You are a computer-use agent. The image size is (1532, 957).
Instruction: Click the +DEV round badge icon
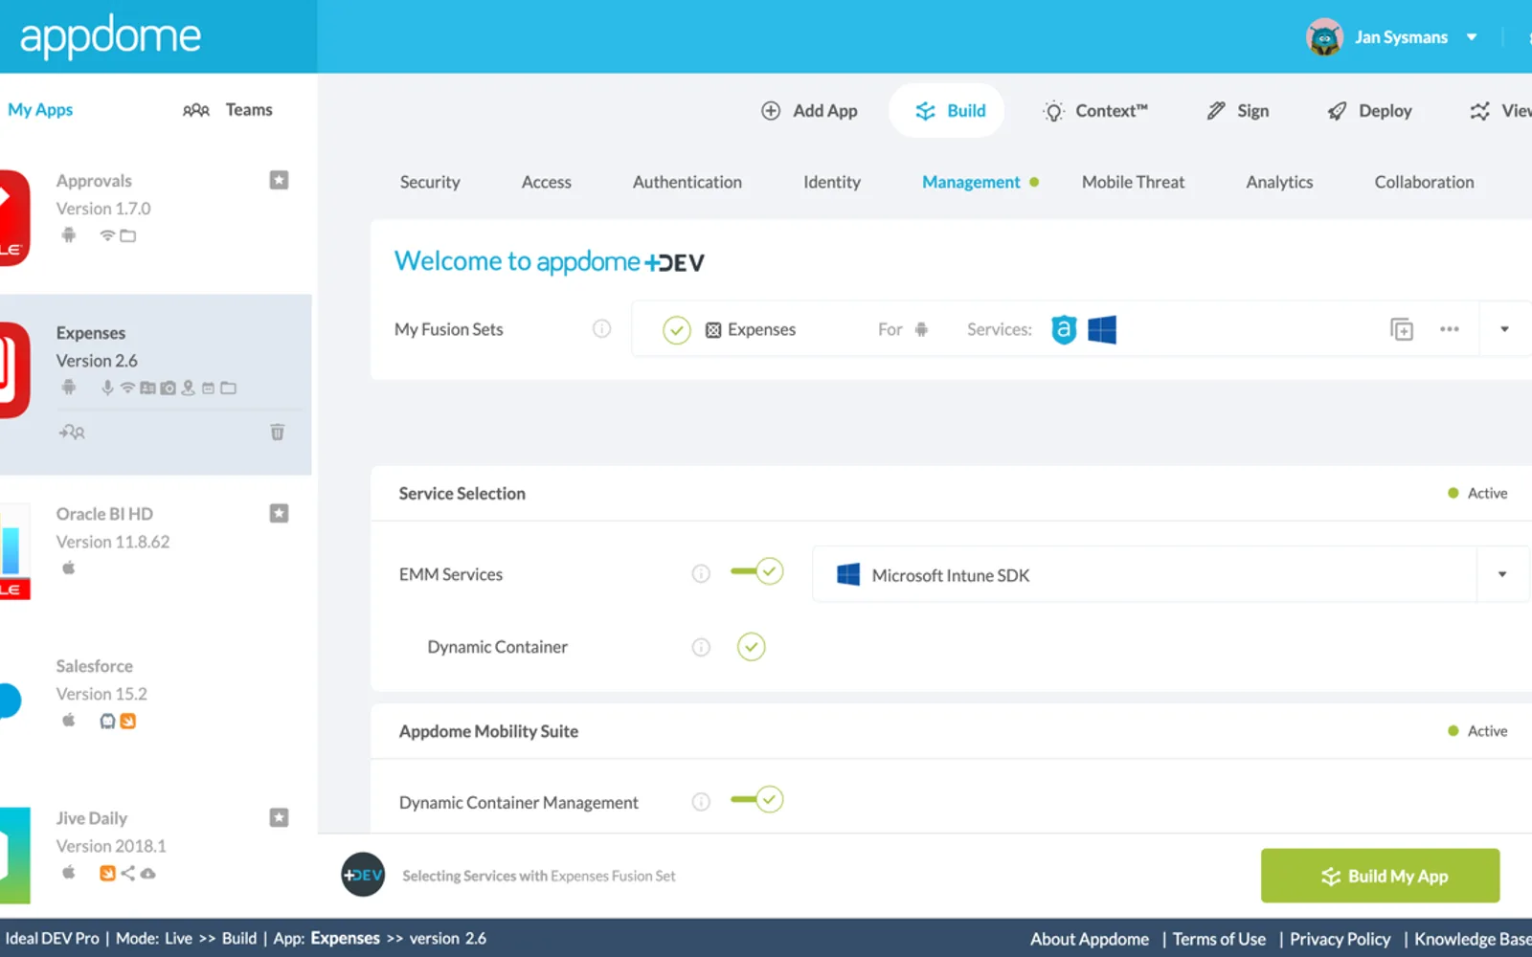(363, 875)
